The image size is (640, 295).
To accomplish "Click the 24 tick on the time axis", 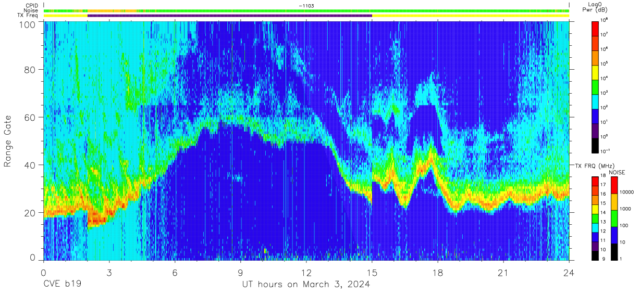I will click(569, 273).
